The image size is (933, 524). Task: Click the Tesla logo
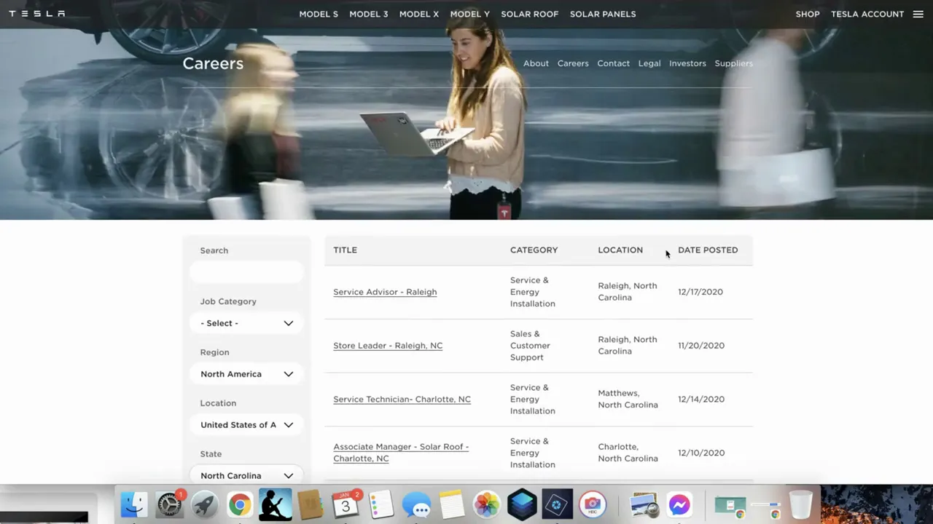coord(37,14)
